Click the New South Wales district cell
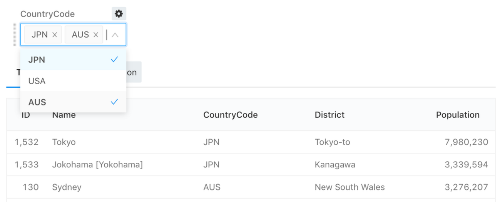The width and height of the screenshot is (500, 202). pyautogui.click(x=349, y=187)
